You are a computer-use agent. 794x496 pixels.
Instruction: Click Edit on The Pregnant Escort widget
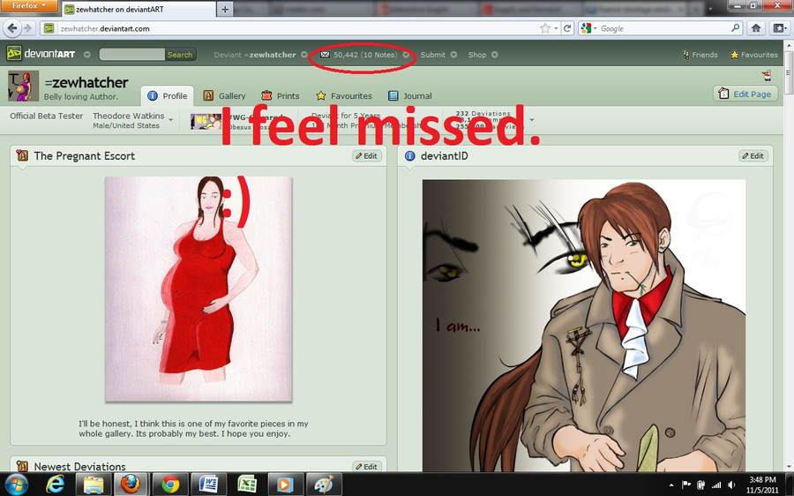(x=367, y=156)
